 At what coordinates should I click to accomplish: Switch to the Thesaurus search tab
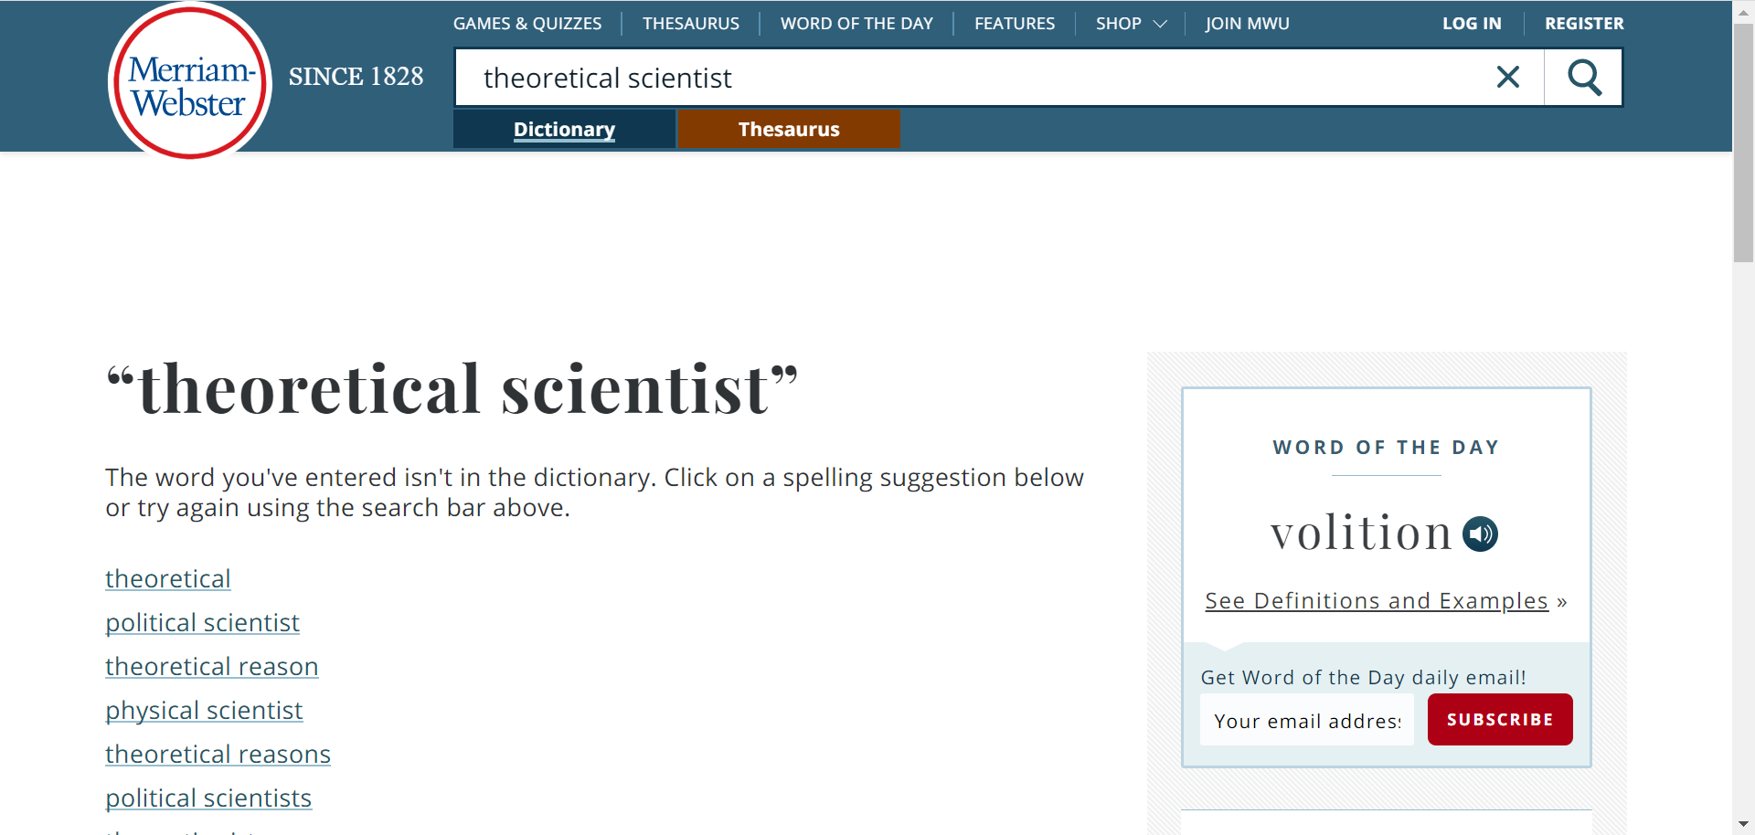788,129
